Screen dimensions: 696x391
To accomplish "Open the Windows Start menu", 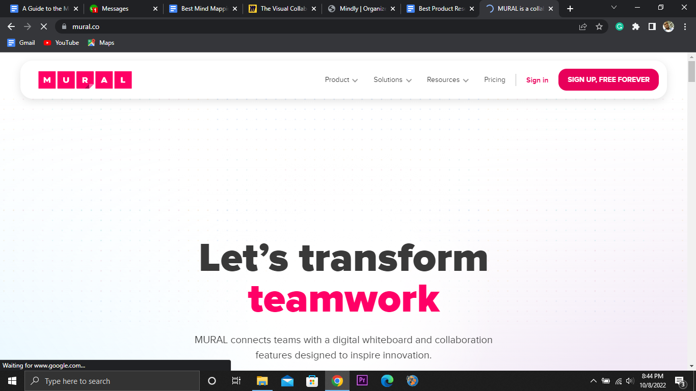I will pos(12,381).
